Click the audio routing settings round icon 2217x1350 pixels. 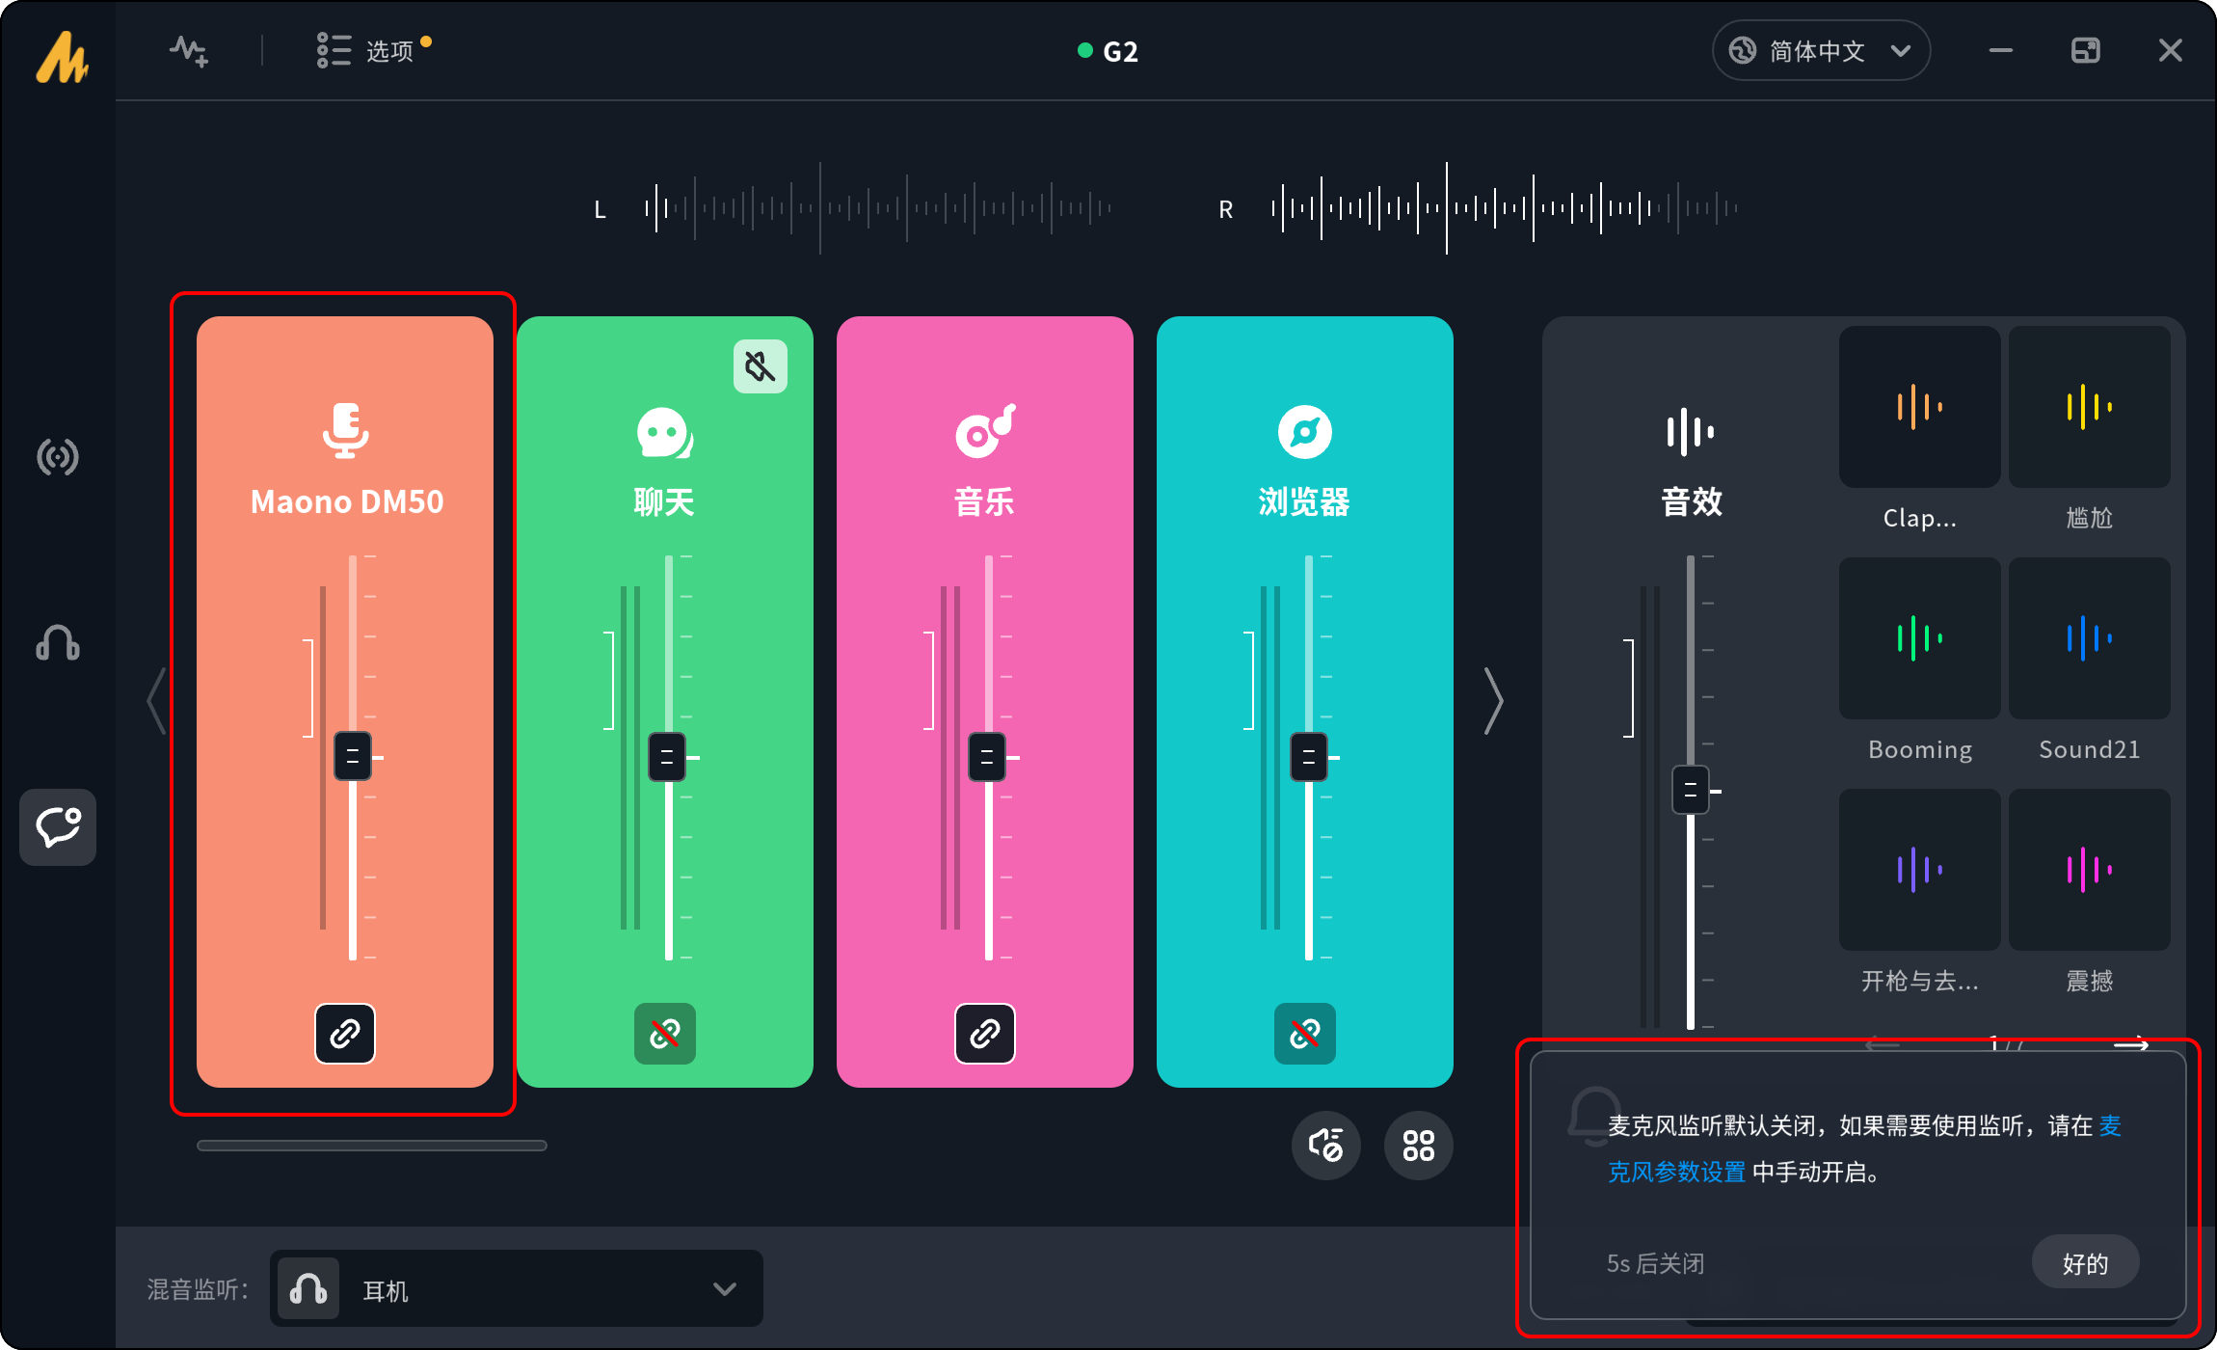(x=1326, y=1146)
